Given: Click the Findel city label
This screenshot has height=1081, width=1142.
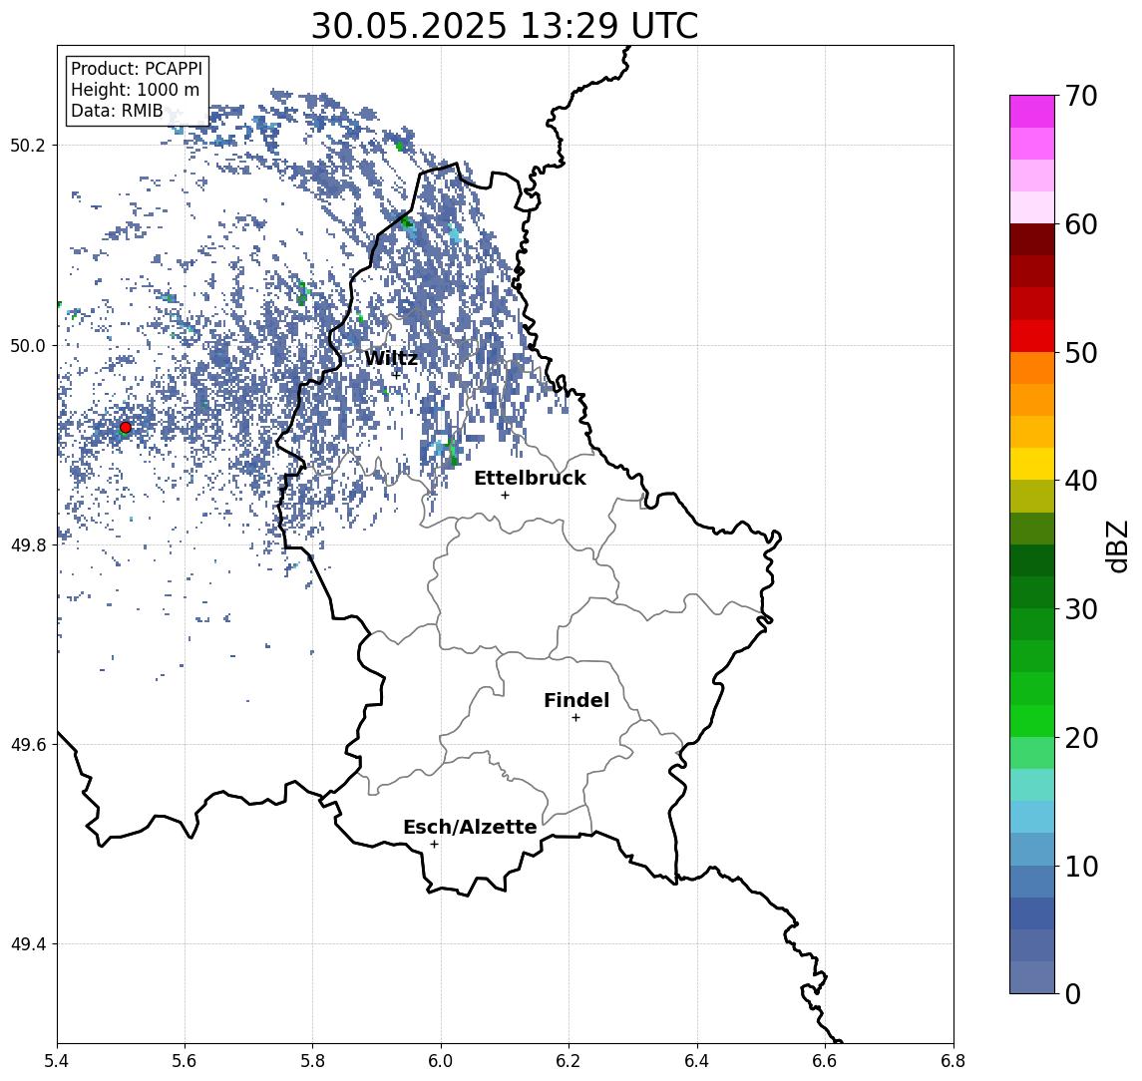Looking at the screenshot, I should pyautogui.click(x=576, y=700).
